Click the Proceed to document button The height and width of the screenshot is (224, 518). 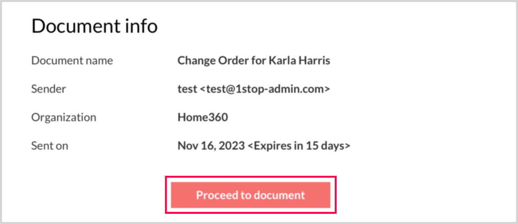pyautogui.click(x=250, y=195)
